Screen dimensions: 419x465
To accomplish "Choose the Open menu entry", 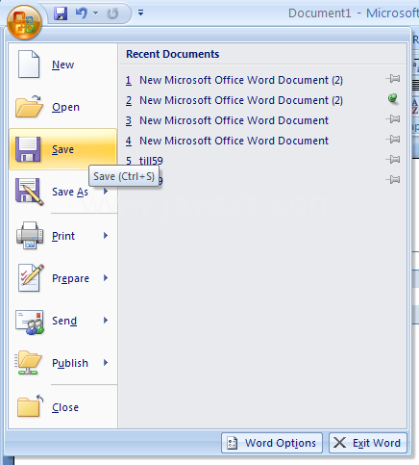I will point(62,107).
